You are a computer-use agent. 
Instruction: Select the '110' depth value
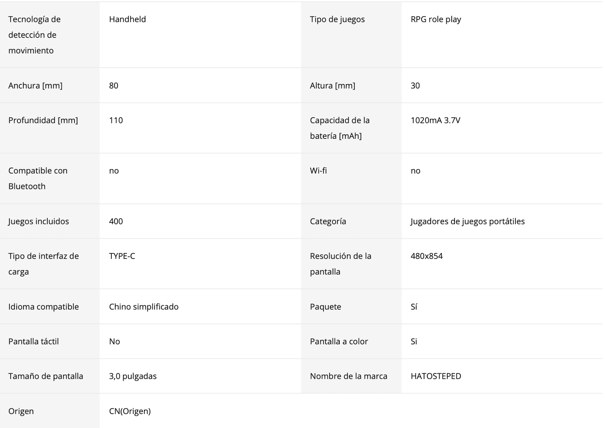(x=116, y=120)
